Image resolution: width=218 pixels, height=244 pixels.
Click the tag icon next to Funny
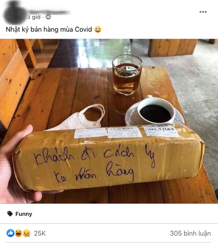click(10, 214)
